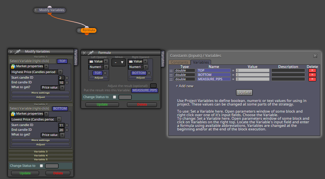Image resolution: width=325 pixels, height=179 pixels.
Task: Delete the BOTTOM variable row
Action: point(312,75)
